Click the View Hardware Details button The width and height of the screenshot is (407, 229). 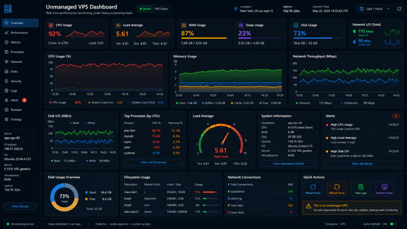[288, 164]
